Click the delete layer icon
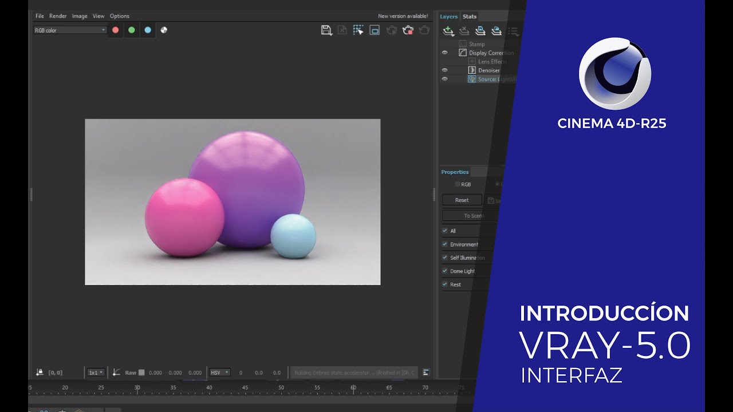The image size is (733, 412). [464, 31]
